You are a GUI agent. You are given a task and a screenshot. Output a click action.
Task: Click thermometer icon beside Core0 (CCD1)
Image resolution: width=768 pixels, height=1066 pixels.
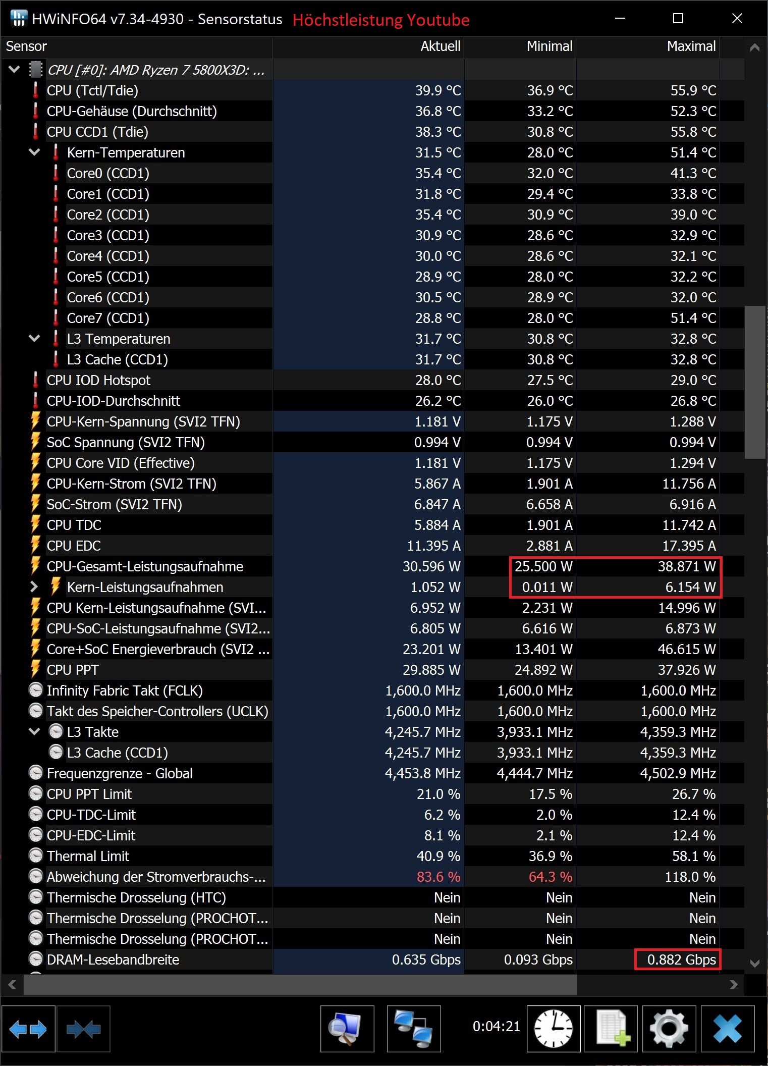coord(56,173)
